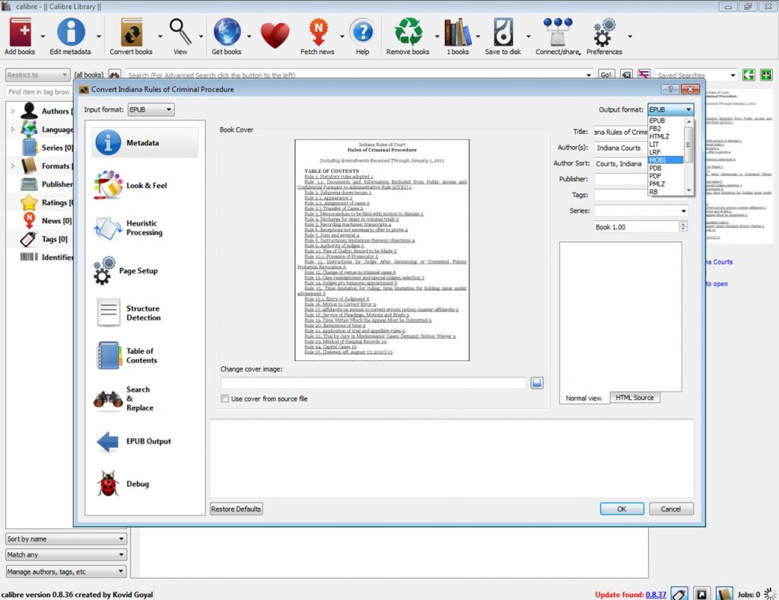Click Restore Defaults button
The image size is (779, 600).
236,509
